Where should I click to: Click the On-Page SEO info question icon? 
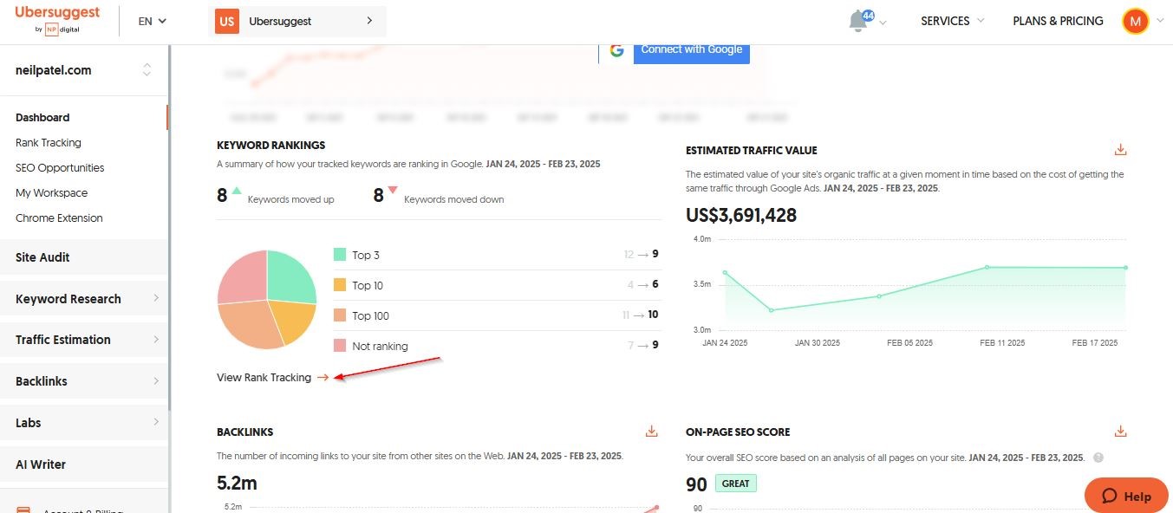click(x=1098, y=458)
